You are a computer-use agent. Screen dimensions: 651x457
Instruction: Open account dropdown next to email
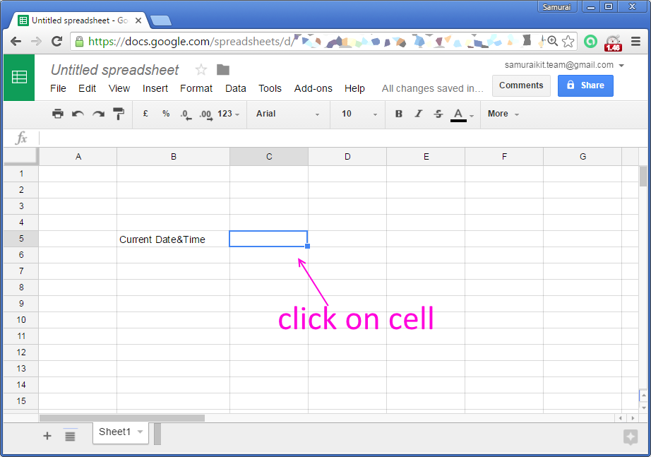(621, 65)
